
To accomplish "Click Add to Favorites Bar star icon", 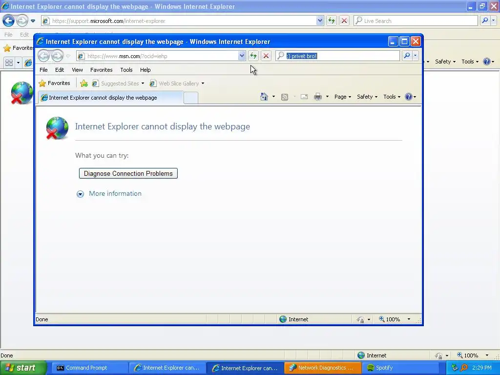I will tap(84, 83).
